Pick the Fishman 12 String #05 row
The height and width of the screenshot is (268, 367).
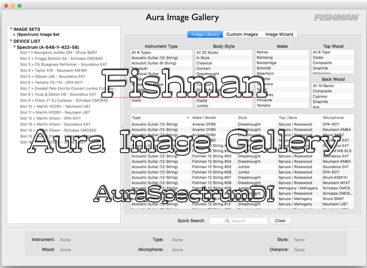(x=242, y=167)
